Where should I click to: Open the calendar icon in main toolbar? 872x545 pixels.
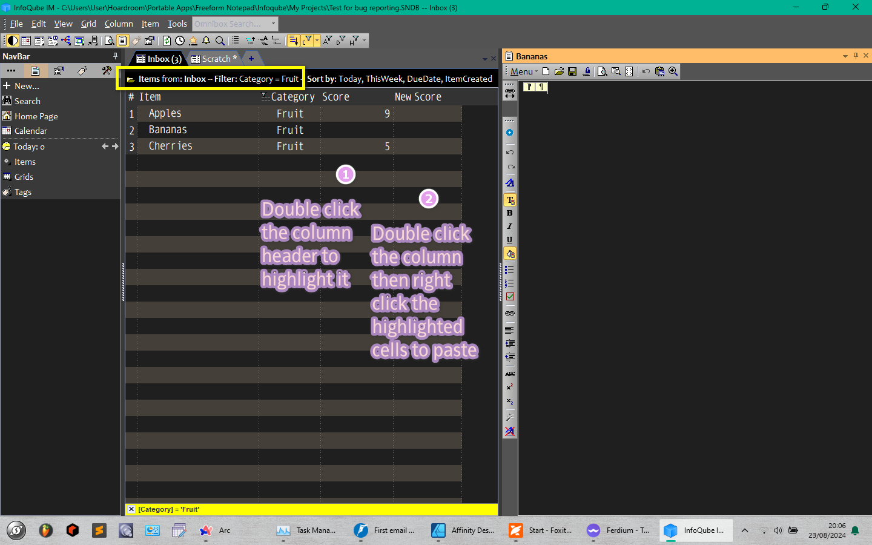tap(26, 41)
